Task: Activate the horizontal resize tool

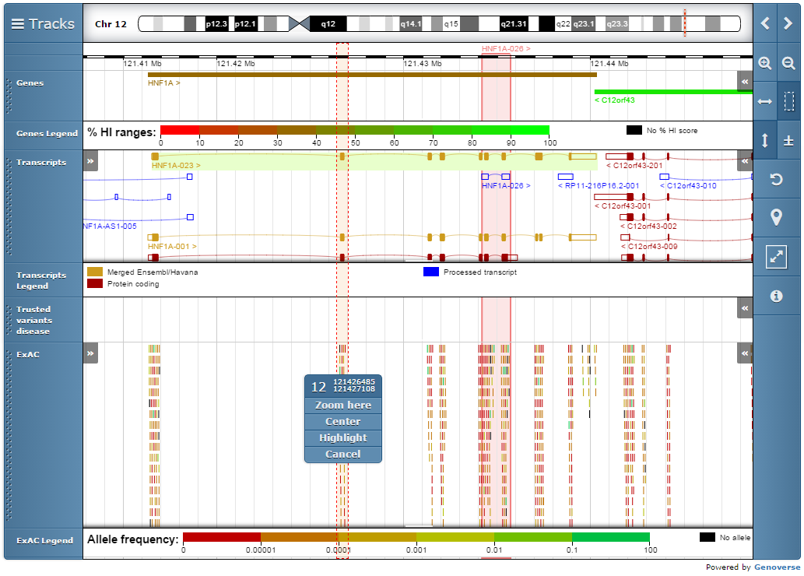Action: [765, 100]
